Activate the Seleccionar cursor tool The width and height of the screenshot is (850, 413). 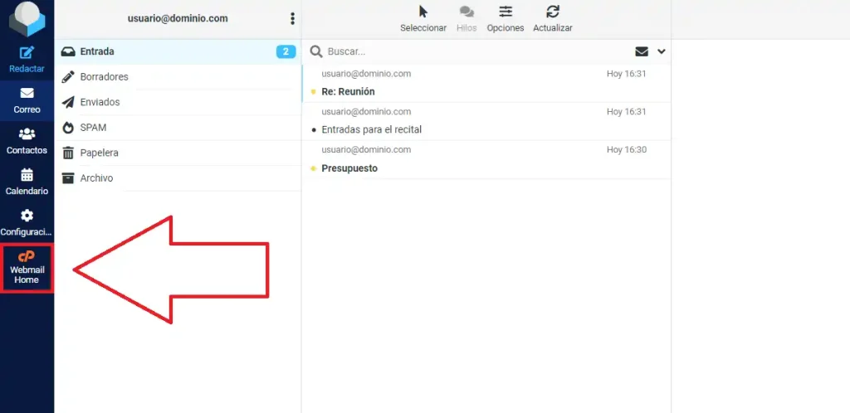[423, 18]
